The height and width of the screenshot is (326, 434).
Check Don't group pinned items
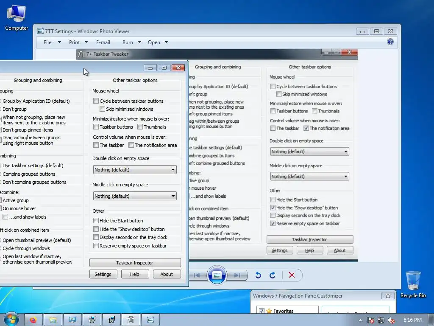(28, 130)
